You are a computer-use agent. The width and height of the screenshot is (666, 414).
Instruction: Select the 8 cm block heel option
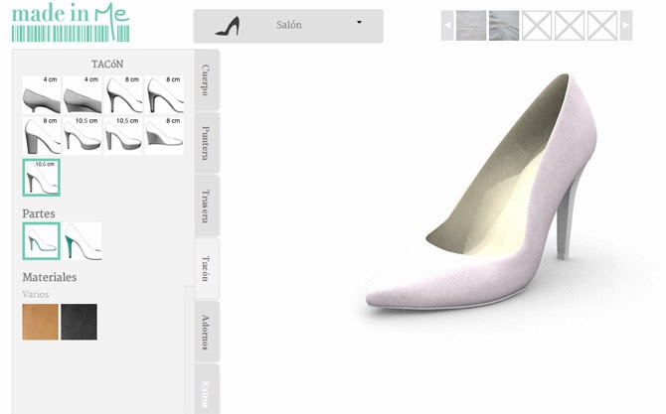(x=41, y=136)
